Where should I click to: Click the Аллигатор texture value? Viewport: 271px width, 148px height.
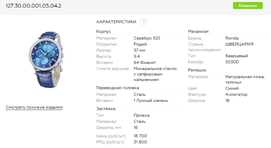pos(236,94)
